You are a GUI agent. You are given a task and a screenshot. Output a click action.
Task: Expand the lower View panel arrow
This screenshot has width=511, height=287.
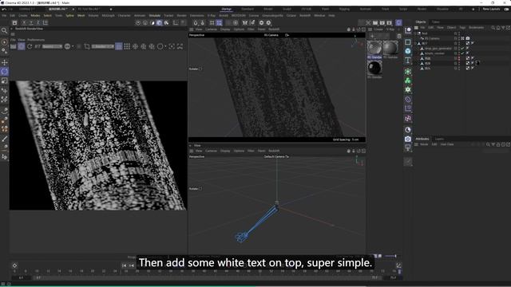tap(191, 145)
